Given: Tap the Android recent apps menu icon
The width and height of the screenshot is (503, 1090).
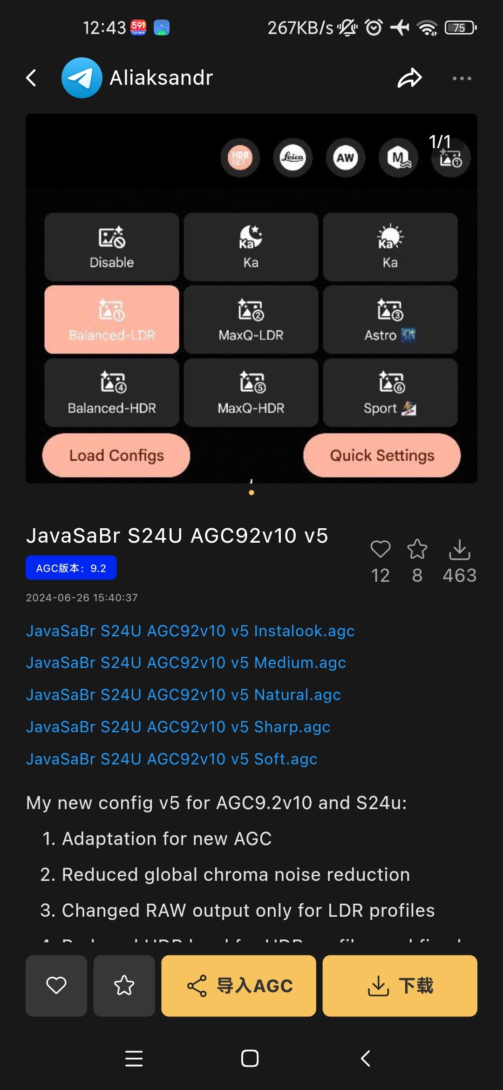Looking at the screenshot, I should (134, 1059).
